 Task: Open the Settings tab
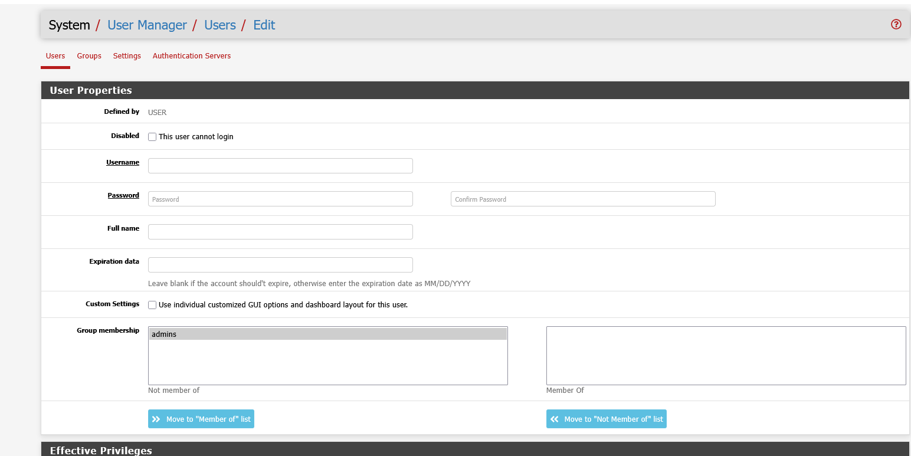pos(127,55)
